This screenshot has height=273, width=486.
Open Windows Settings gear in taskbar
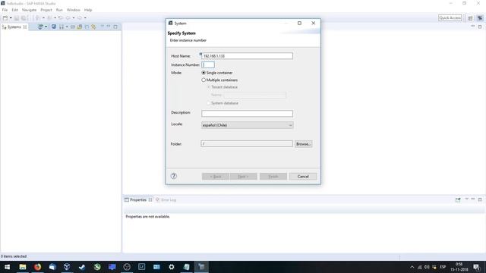click(x=172, y=267)
